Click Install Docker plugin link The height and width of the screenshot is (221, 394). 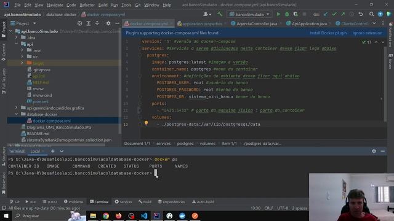(328, 33)
